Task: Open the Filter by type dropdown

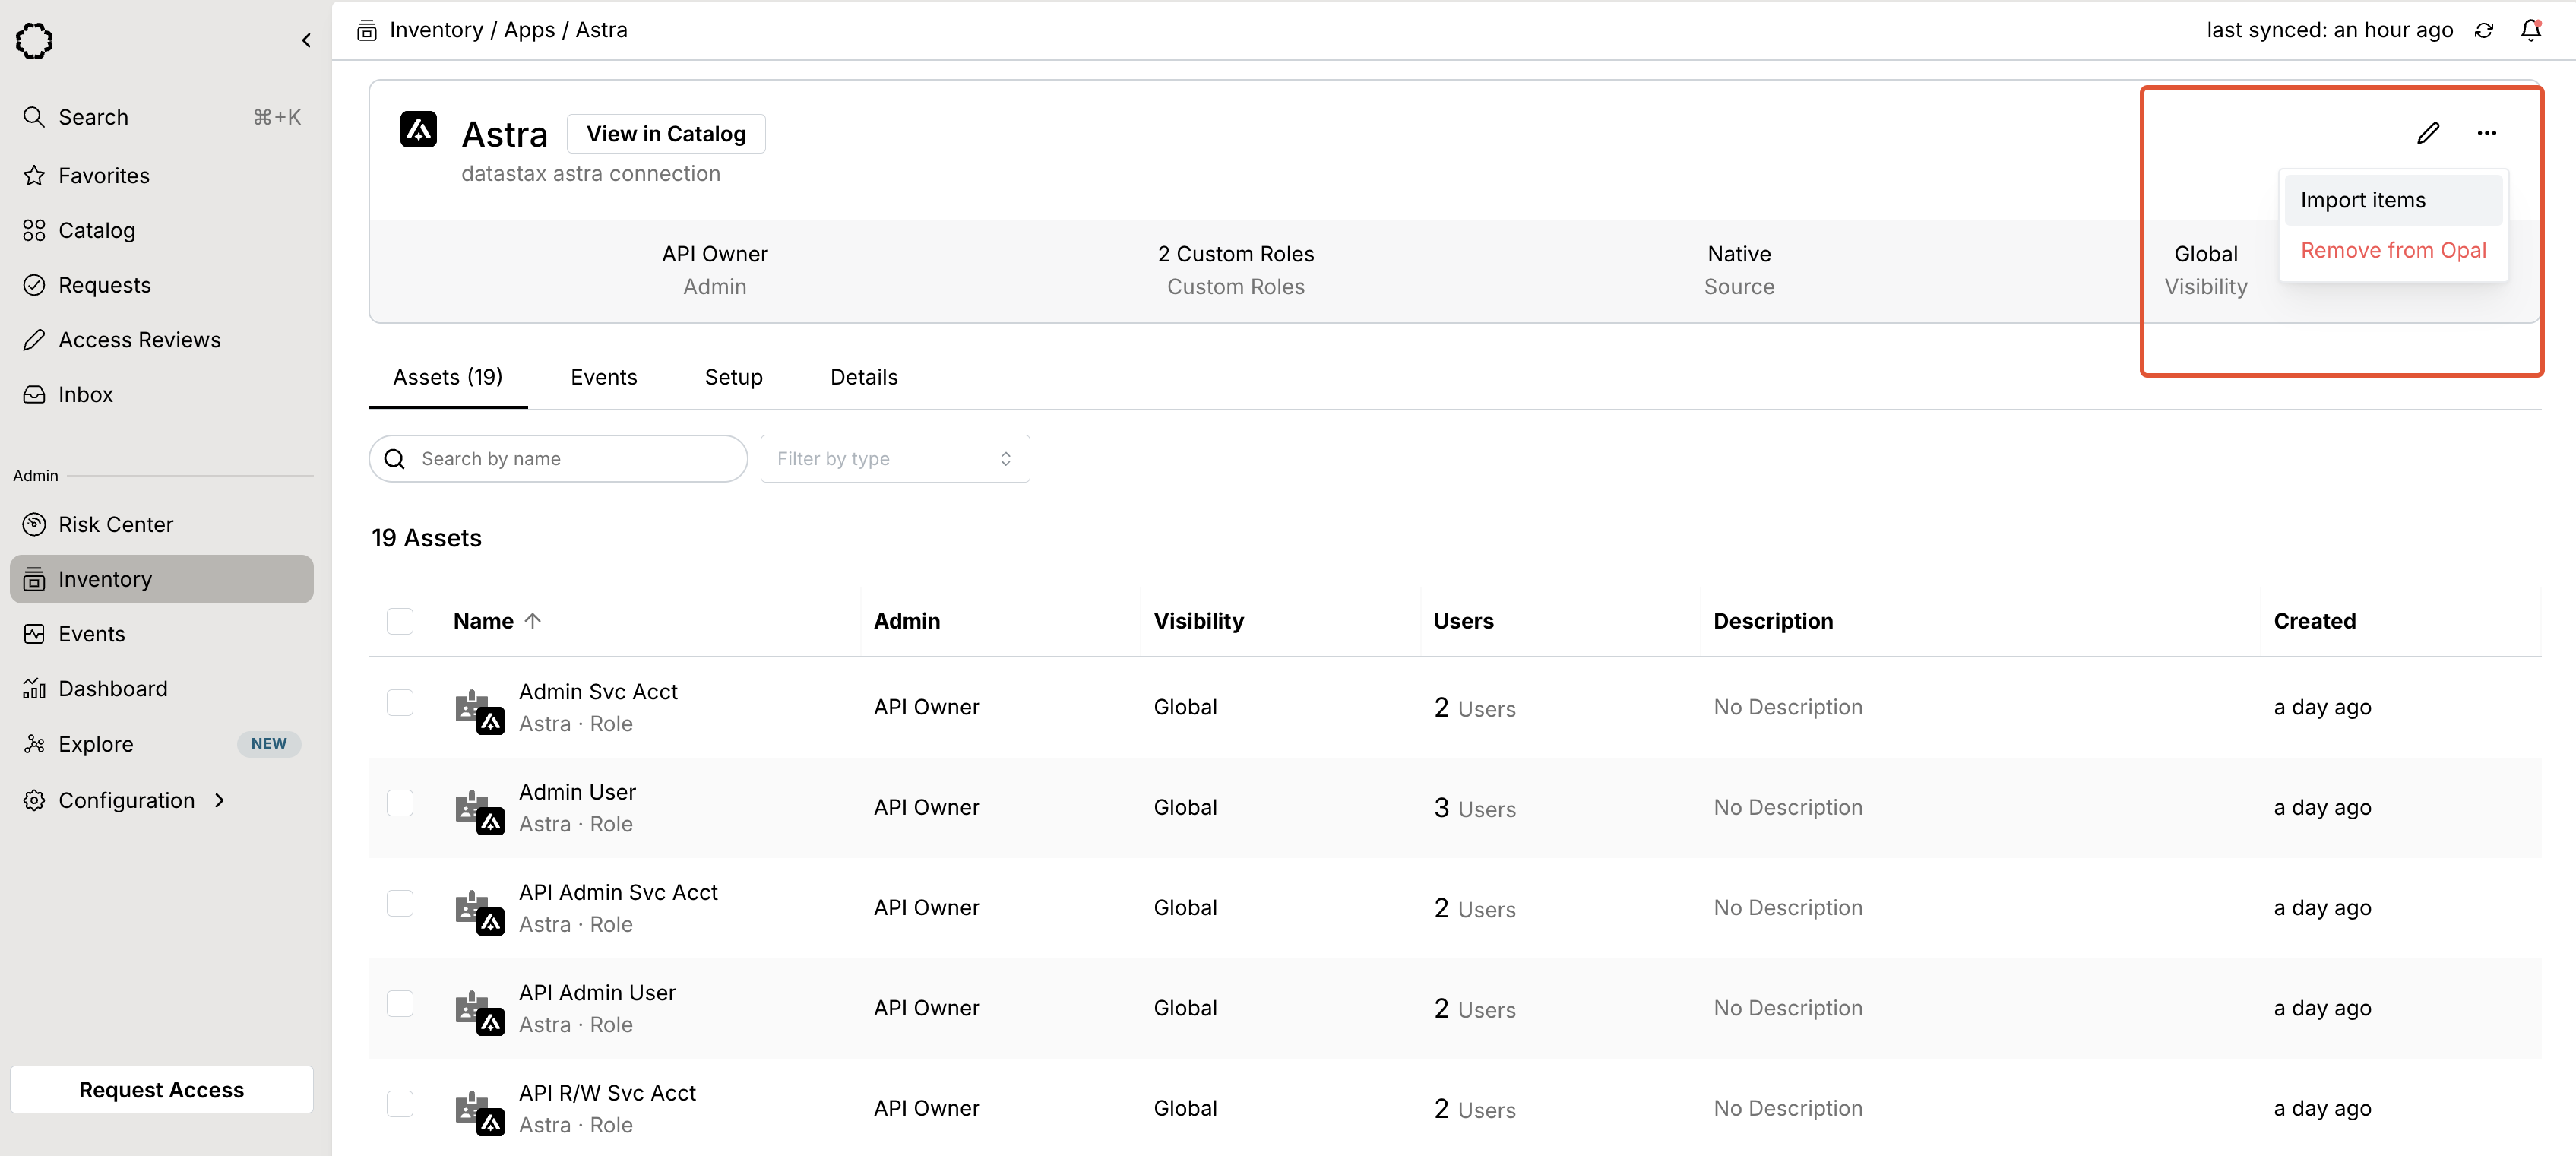Action: pyautogui.click(x=894, y=458)
